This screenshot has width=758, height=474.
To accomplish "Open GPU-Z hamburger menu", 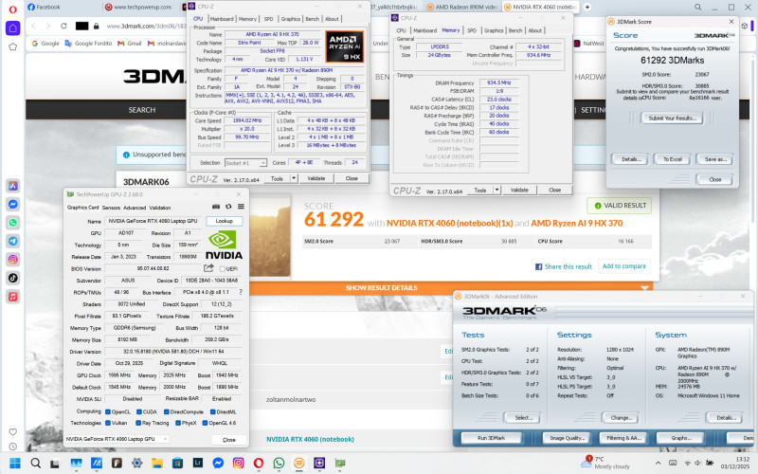I will [241, 207].
